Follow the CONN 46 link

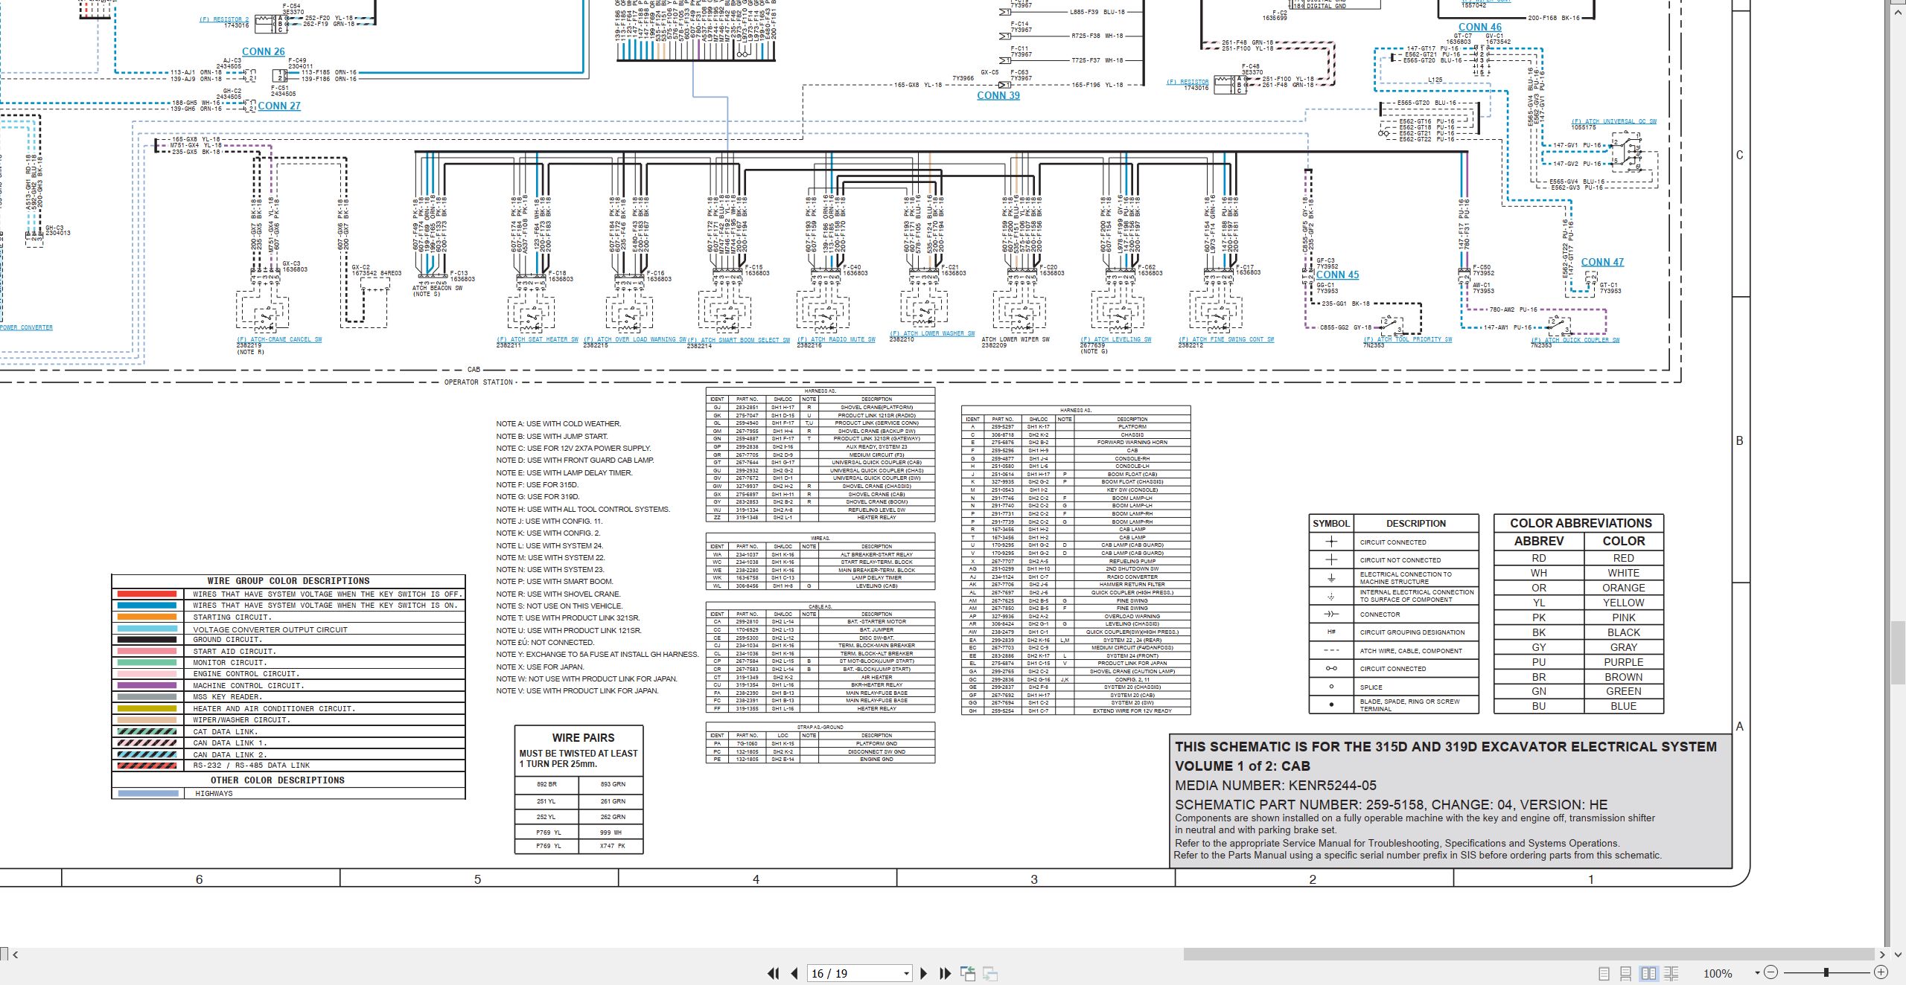(x=1480, y=27)
